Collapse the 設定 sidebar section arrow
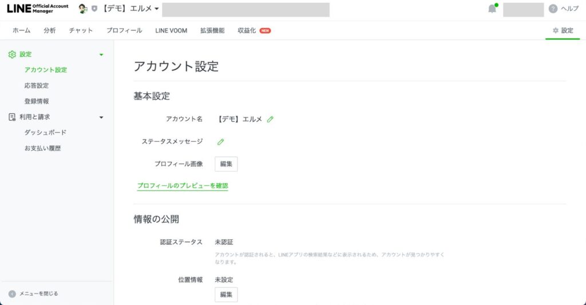Screen dimensions: 586x305 tap(101, 54)
